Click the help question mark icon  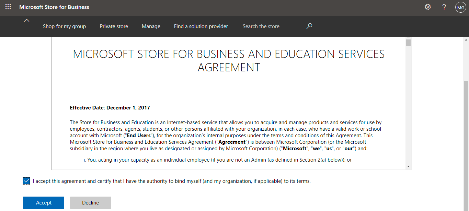point(444,7)
